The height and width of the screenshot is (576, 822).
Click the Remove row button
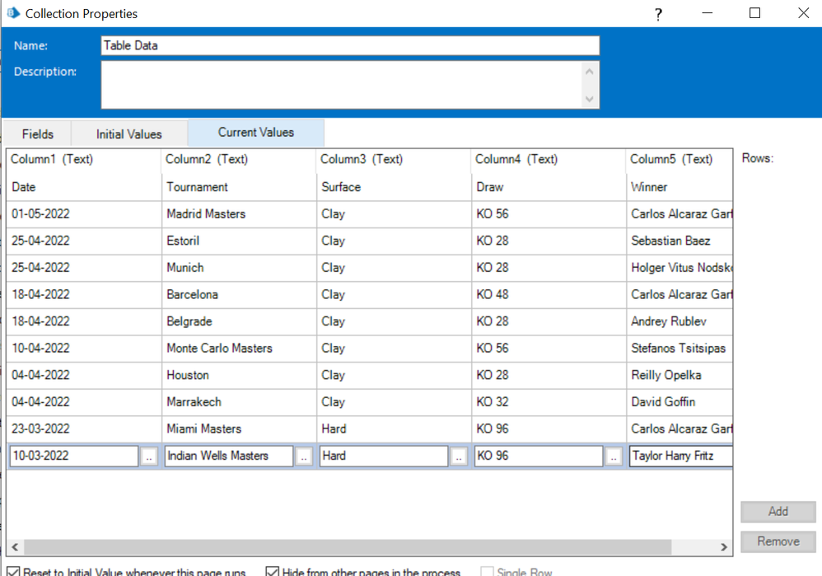click(778, 541)
